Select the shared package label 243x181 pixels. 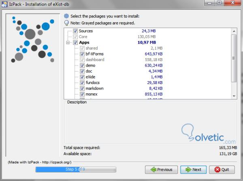[x=92, y=48]
